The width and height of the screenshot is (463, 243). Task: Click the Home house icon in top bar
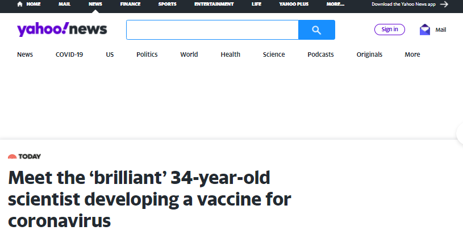tap(20, 4)
